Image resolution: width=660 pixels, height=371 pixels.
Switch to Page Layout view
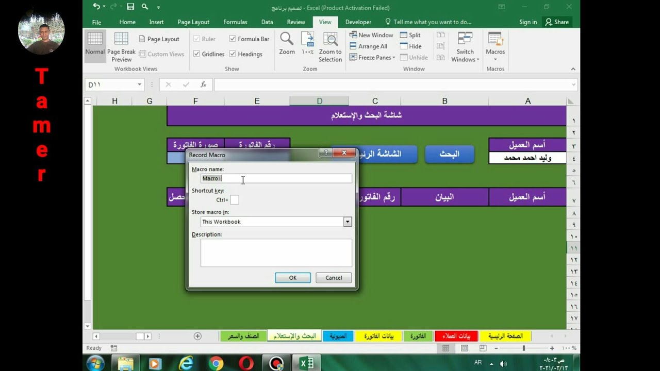coord(159,39)
